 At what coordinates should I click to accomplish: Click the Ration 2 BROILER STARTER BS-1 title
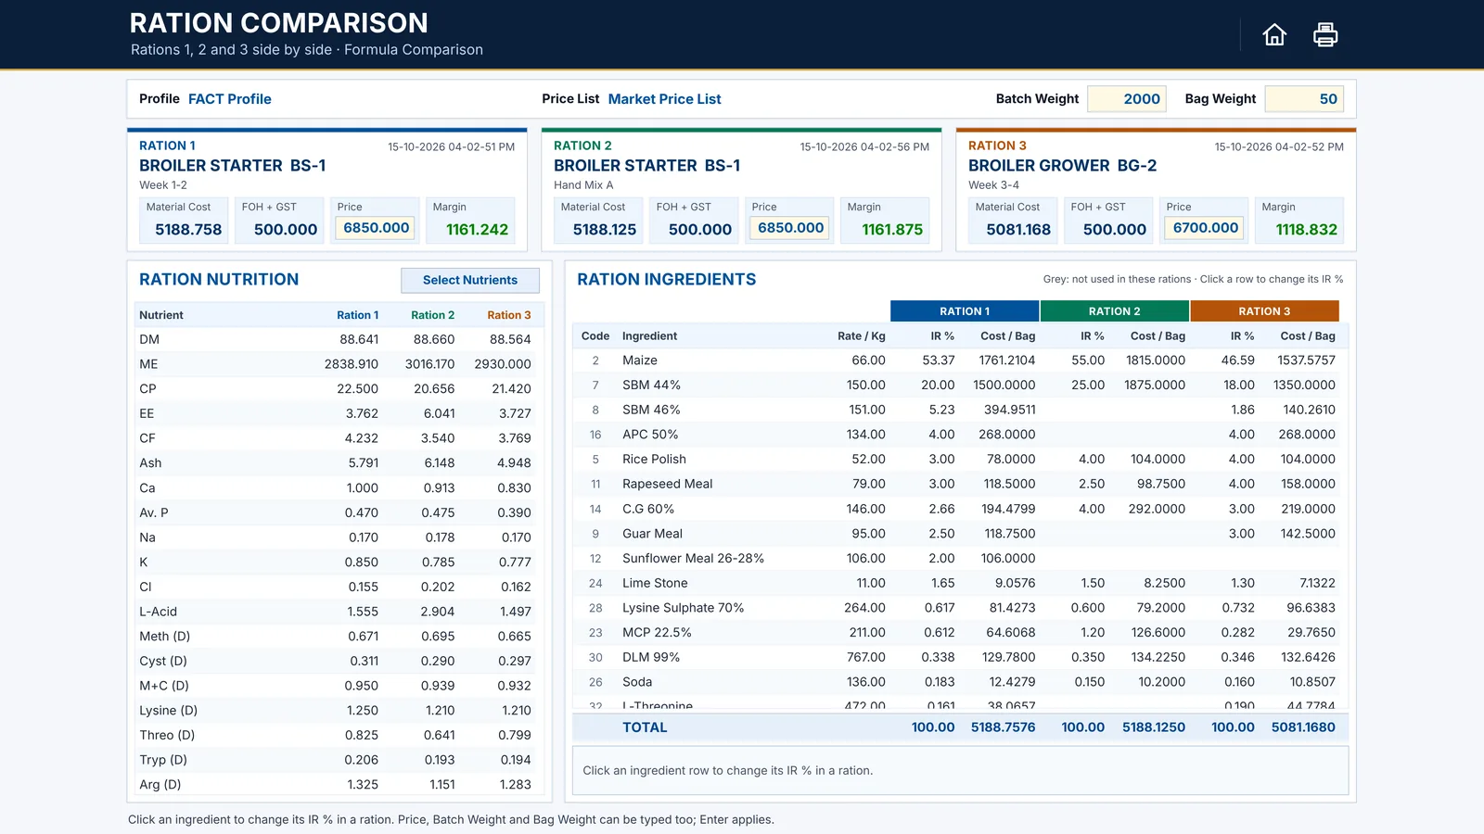(646, 166)
